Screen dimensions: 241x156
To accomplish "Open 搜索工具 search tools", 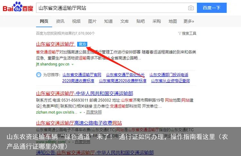I will 189,34.
